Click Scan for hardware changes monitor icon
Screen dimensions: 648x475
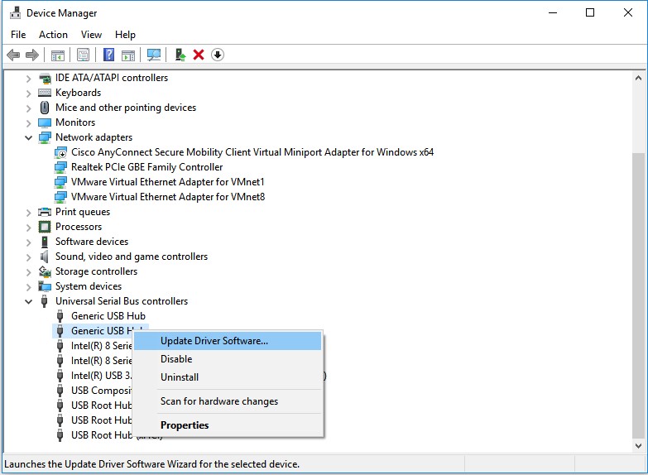coord(154,55)
